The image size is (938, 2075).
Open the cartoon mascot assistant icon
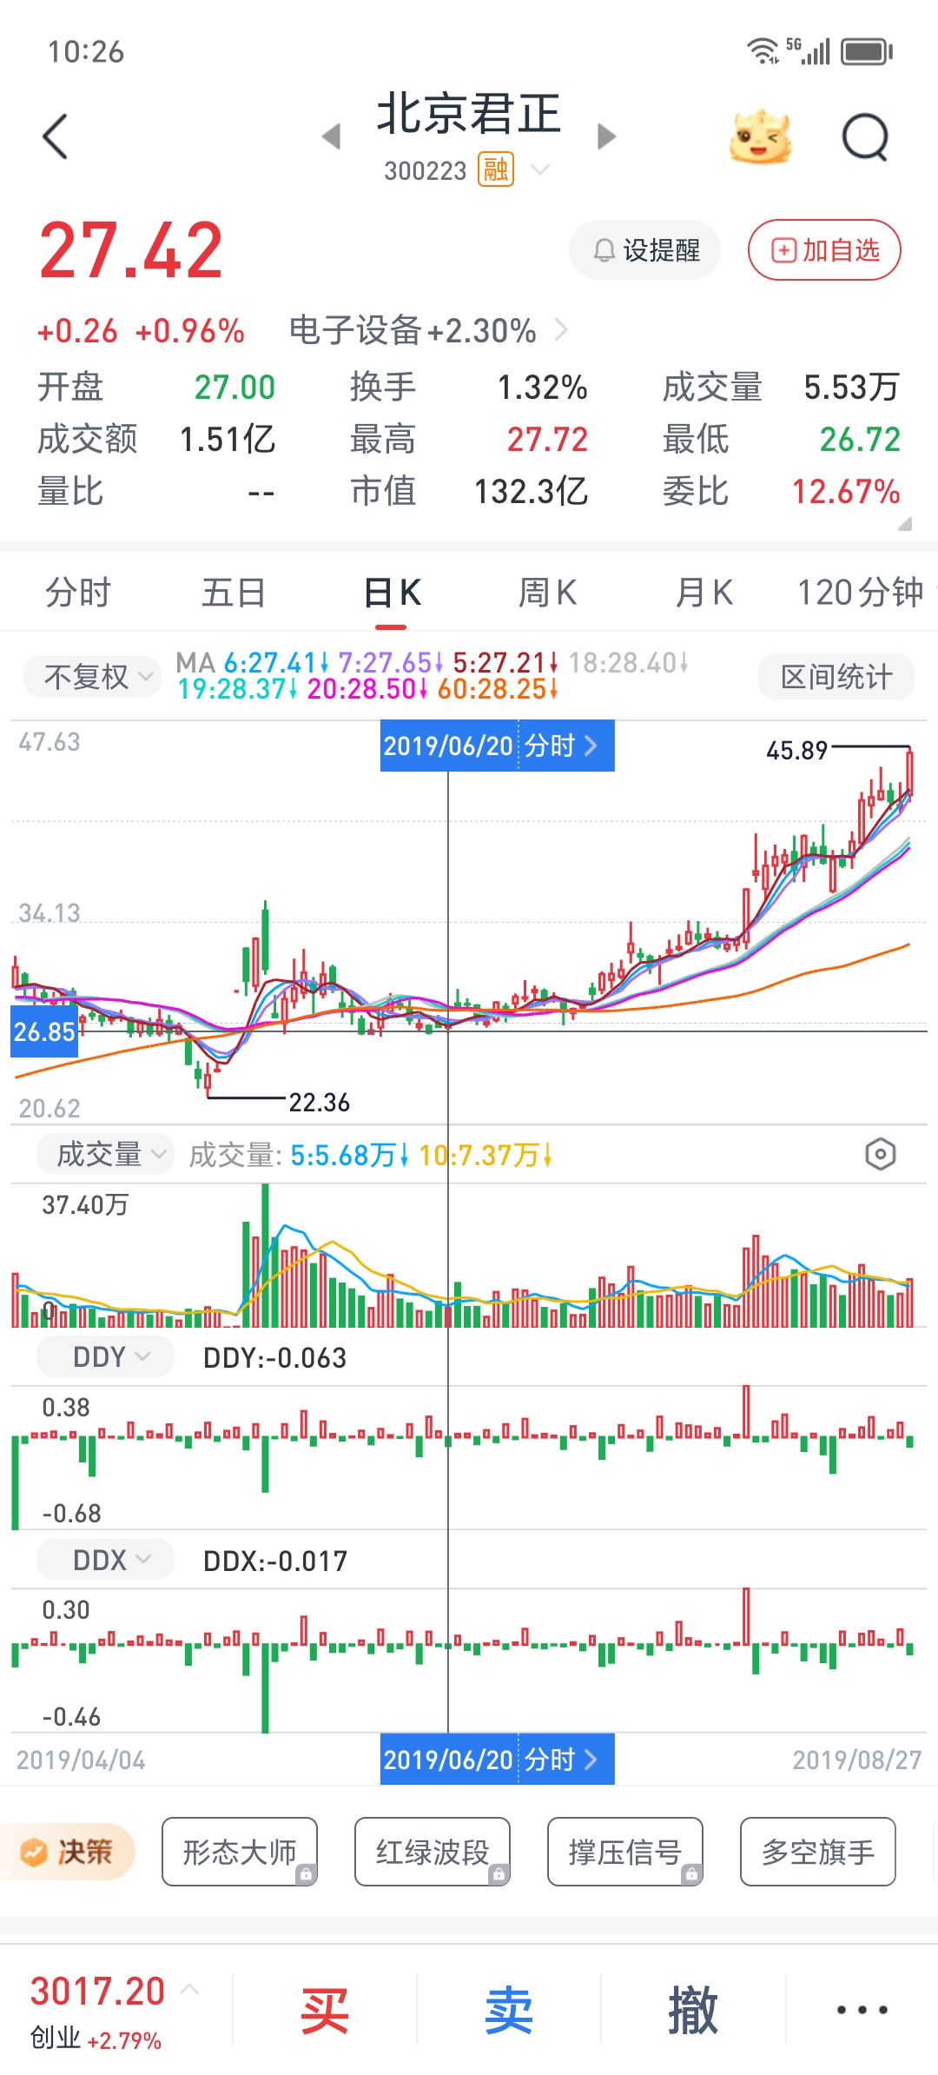(x=761, y=136)
